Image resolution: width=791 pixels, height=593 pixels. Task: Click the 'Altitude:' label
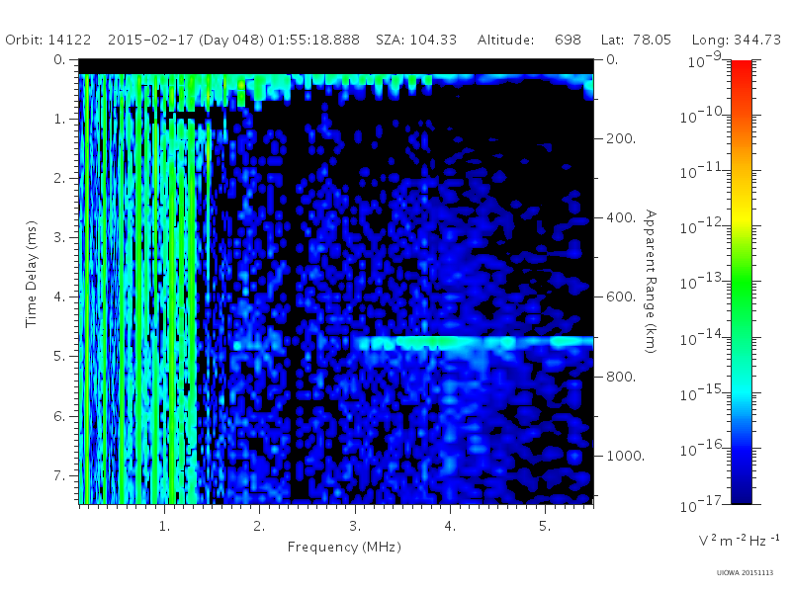[505, 40]
